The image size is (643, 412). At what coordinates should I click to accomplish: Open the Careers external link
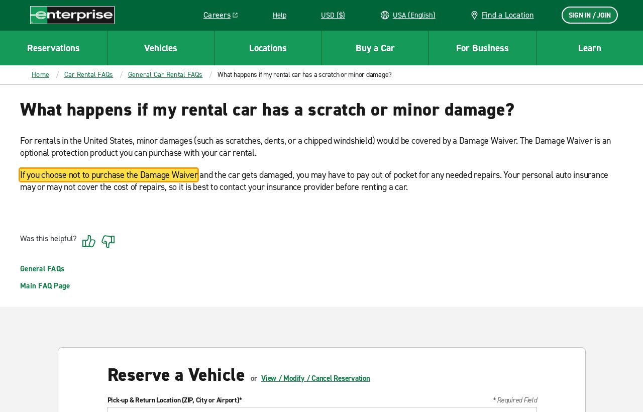pos(221,15)
